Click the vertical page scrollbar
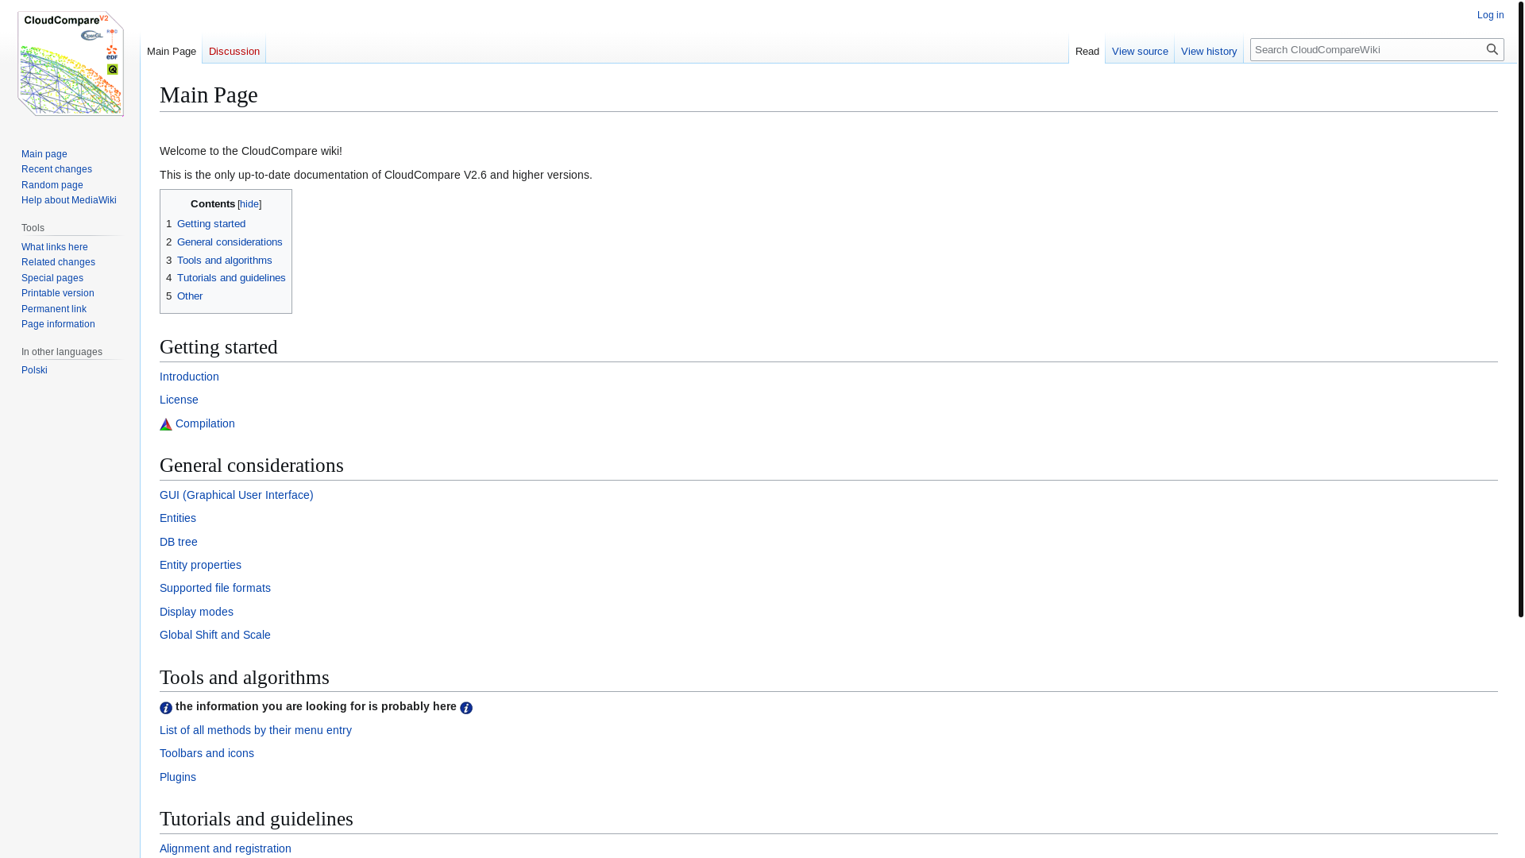This screenshot has height=858, width=1525. pos(1521,308)
